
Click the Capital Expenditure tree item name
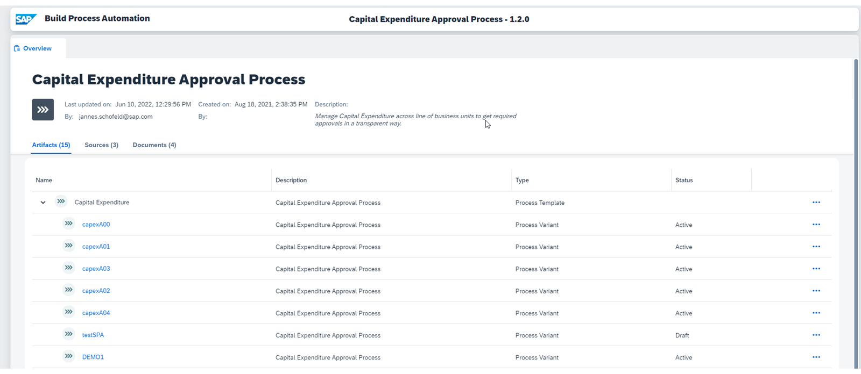point(102,203)
